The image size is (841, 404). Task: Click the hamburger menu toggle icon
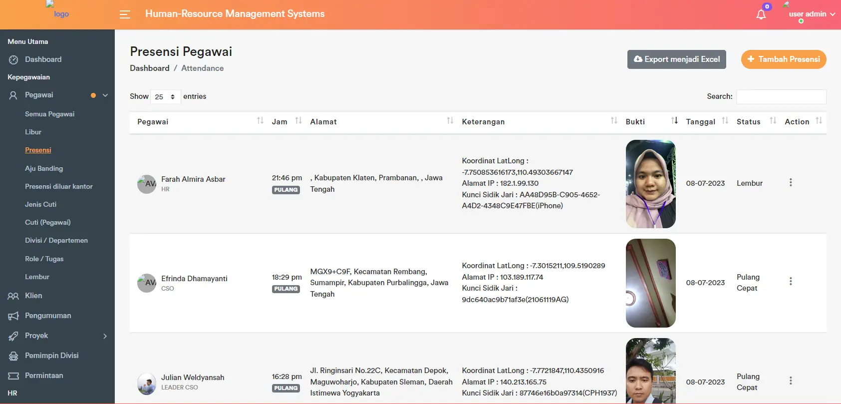(125, 14)
